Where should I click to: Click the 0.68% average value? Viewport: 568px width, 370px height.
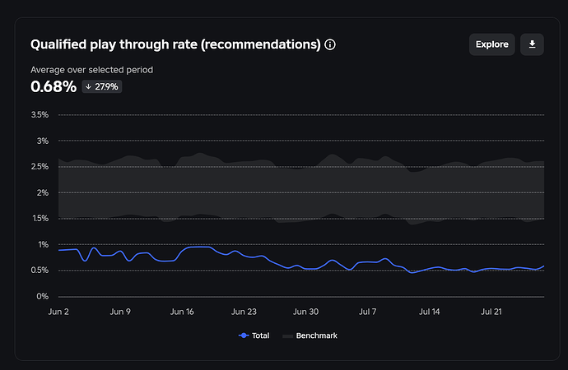tap(54, 86)
